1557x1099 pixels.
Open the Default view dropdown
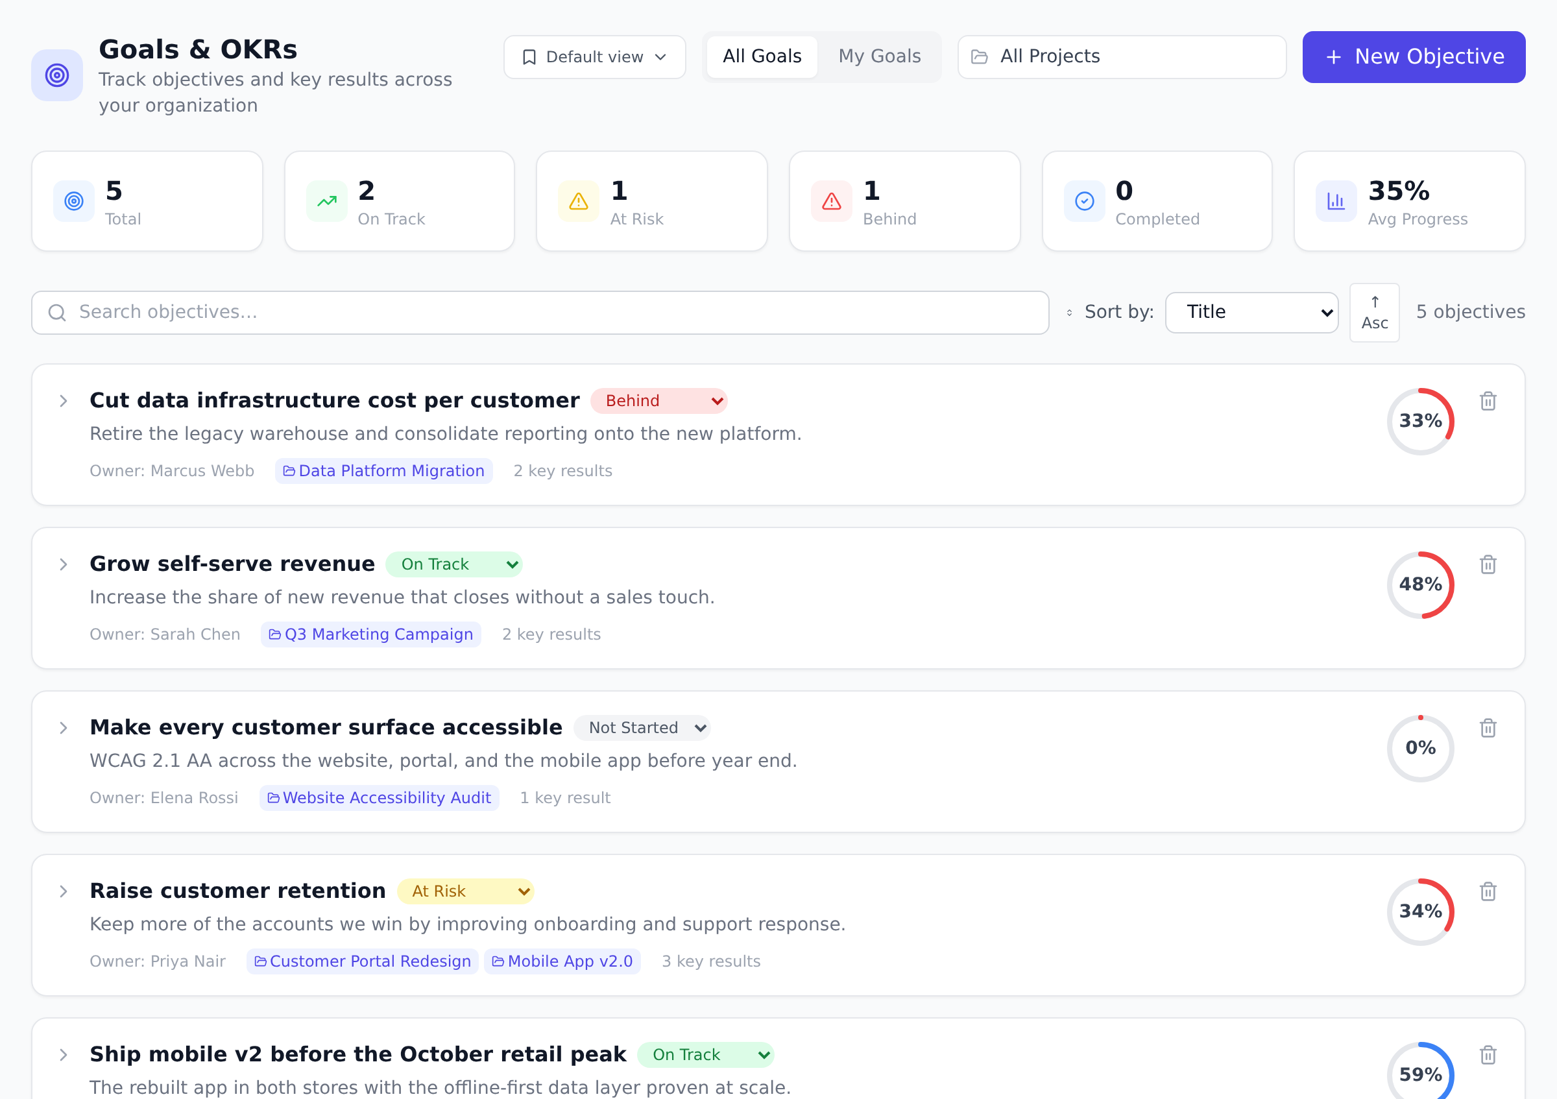(x=594, y=57)
